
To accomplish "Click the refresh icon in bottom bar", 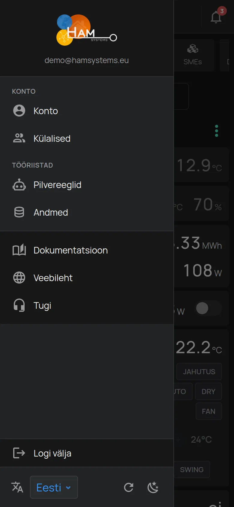I will (129, 487).
